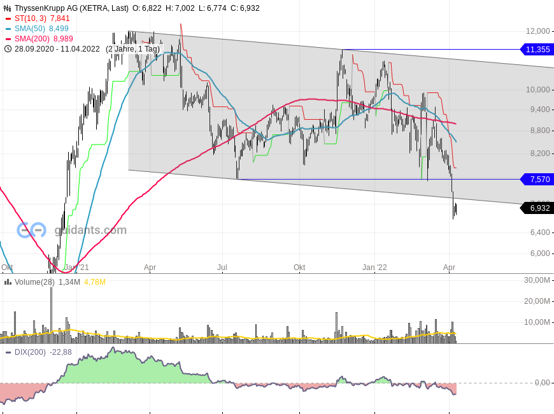Click the low value L: 6,774
The width and height of the screenshot is (554, 414).
tap(212, 8)
